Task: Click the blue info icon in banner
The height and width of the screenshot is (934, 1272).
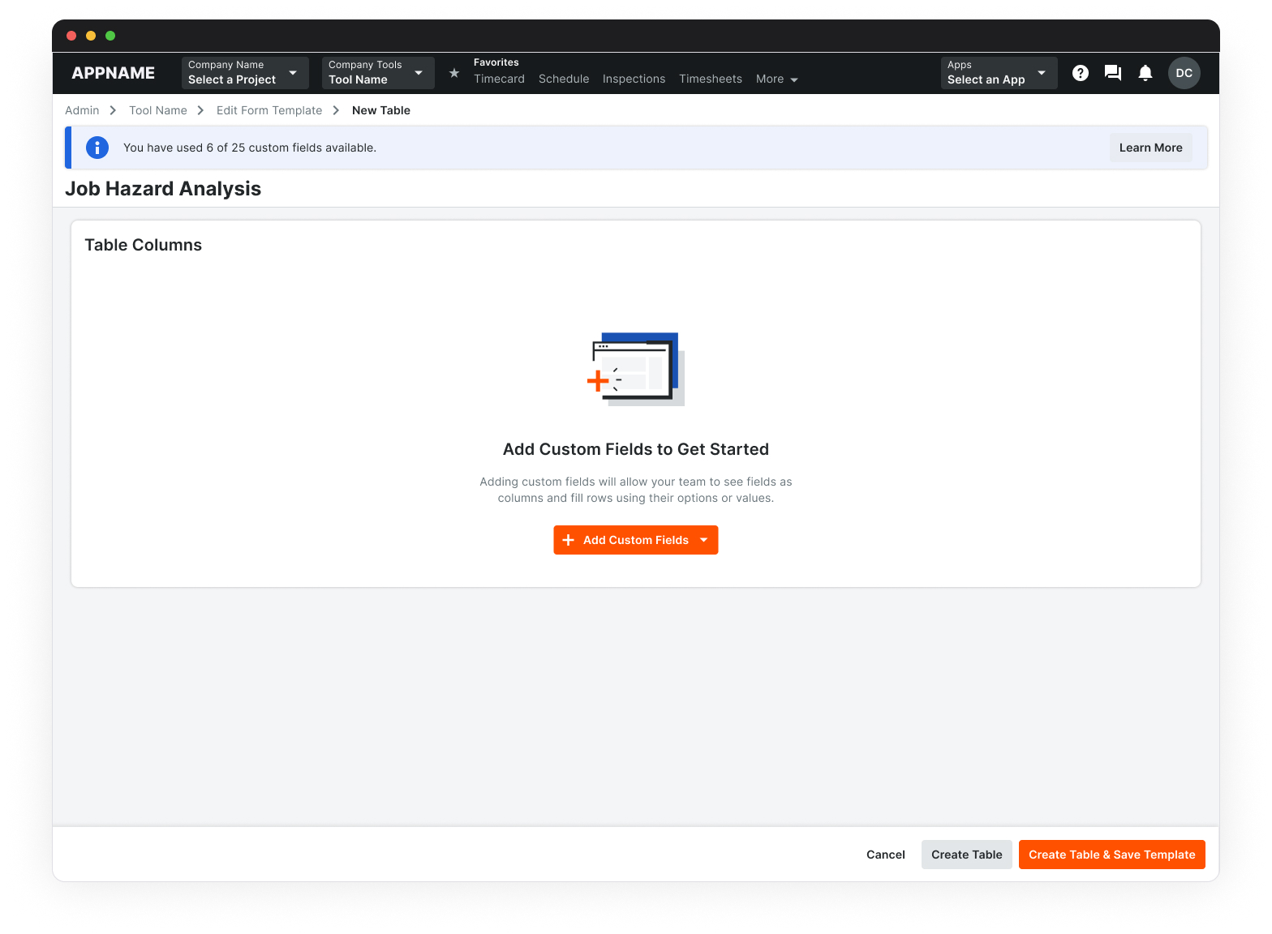Action: pyautogui.click(x=97, y=148)
